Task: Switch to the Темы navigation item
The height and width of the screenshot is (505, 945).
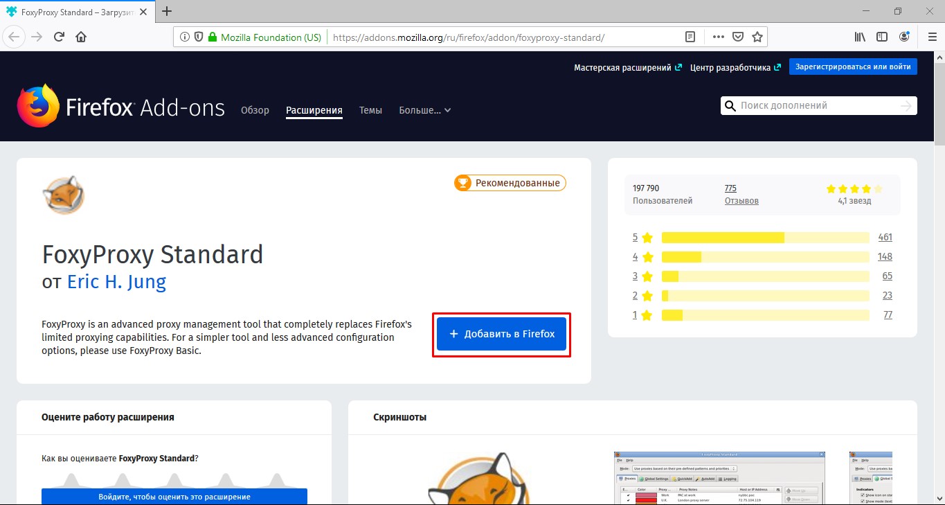Action: click(x=370, y=110)
